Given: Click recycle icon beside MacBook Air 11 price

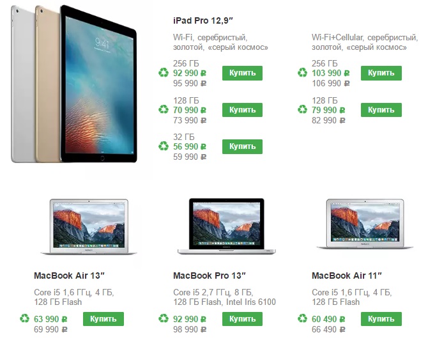Looking at the screenshot, I should tap(302, 319).
